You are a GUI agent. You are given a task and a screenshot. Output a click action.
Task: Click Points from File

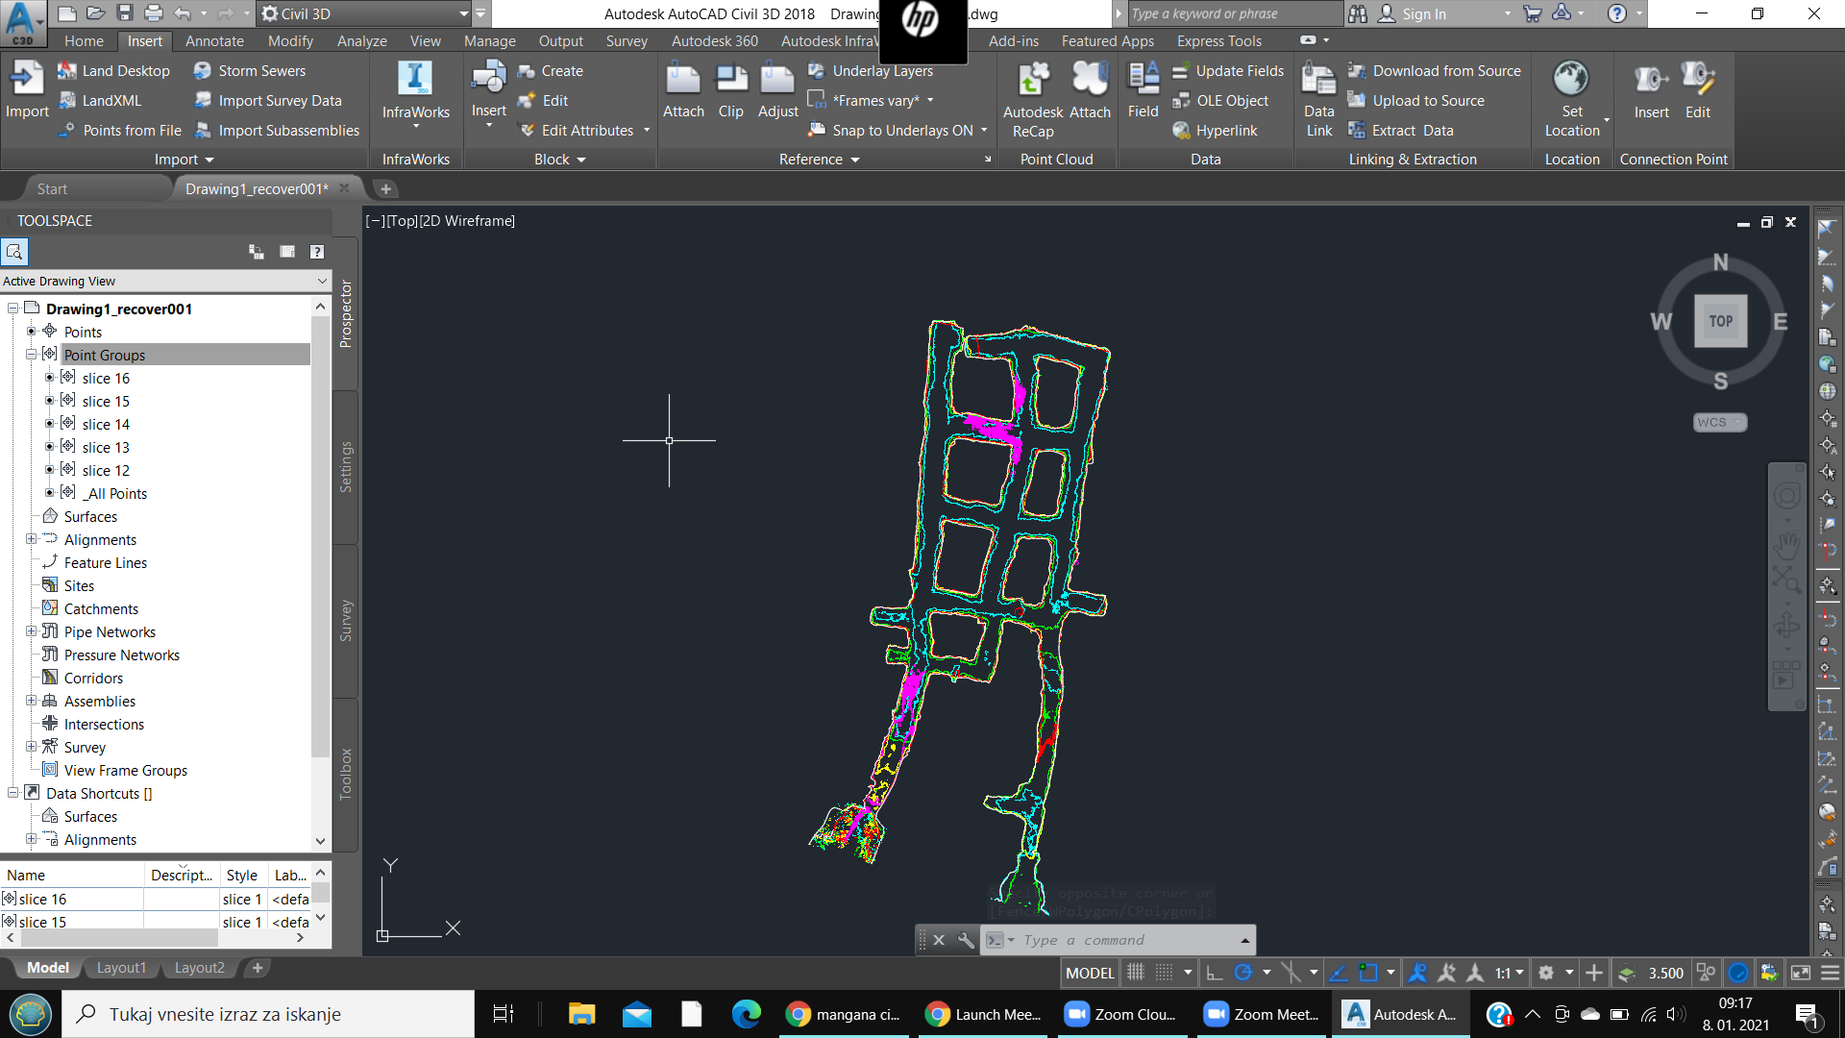click(120, 131)
